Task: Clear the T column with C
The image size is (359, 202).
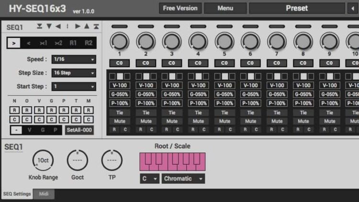Action: point(76,119)
